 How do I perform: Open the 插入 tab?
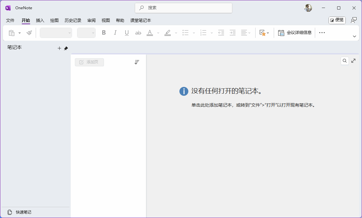point(40,20)
